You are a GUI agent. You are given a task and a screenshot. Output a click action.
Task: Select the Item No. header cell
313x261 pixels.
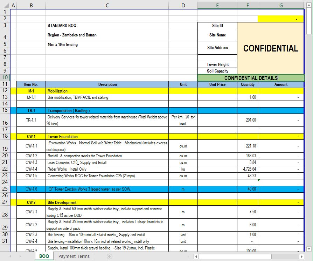coord(31,84)
